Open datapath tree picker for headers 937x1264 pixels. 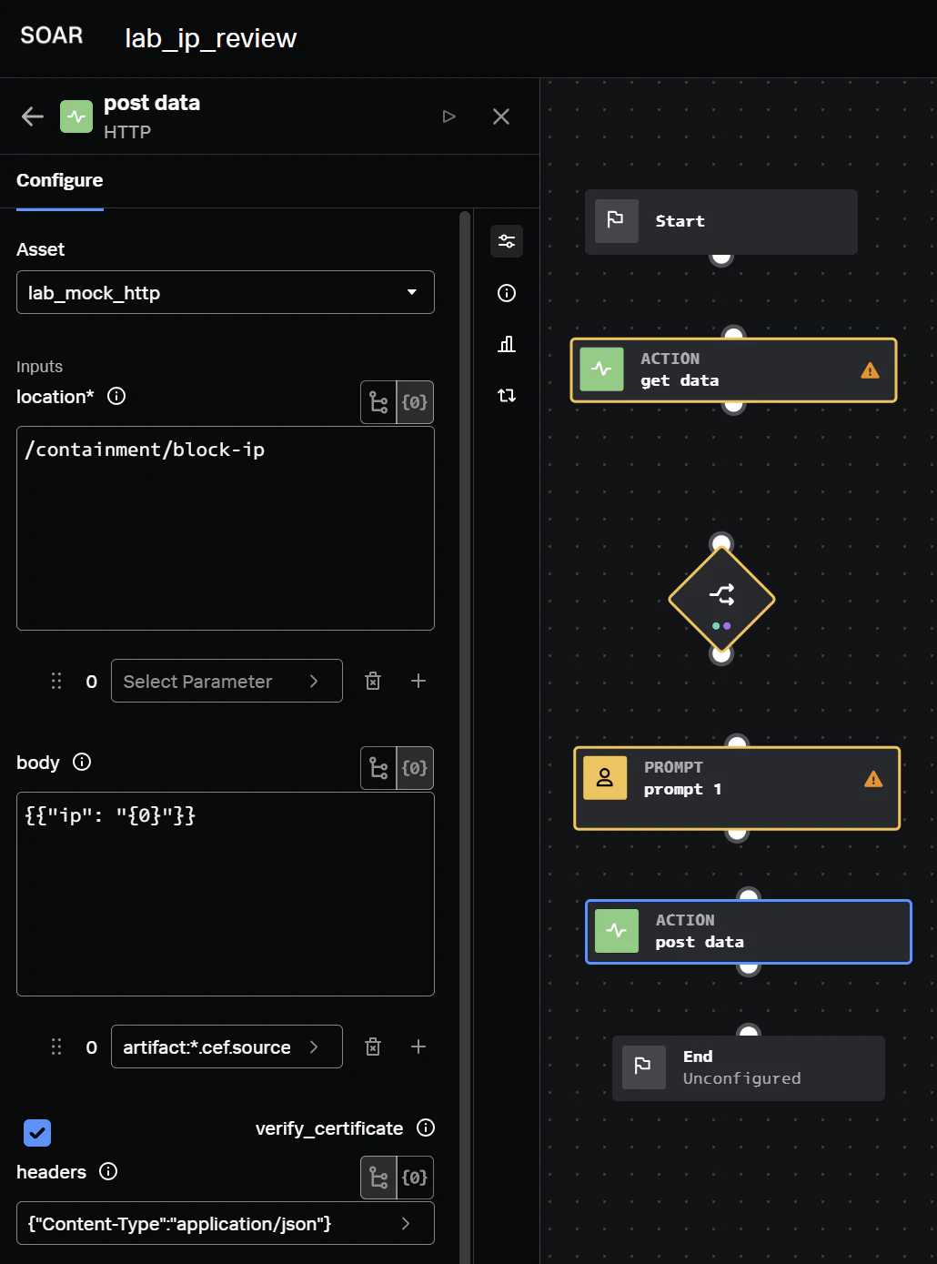pos(379,1178)
